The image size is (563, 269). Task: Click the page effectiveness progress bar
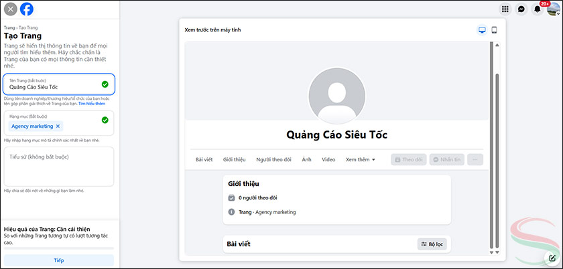click(59, 248)
